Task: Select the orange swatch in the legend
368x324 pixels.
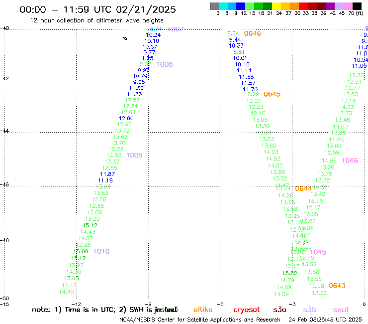Action: (294, 6)
